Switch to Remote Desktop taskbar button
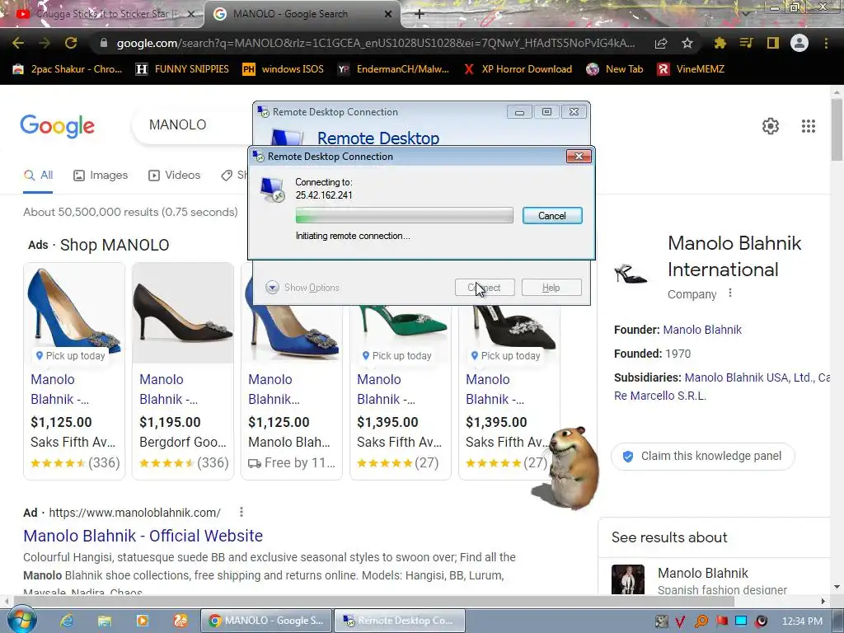Image resolution: width=844 pixels, height=633 pixels. (400, 621)
